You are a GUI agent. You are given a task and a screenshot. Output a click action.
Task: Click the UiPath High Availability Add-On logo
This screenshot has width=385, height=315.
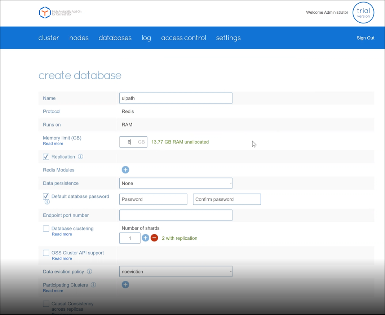click(x=45, y=13)
